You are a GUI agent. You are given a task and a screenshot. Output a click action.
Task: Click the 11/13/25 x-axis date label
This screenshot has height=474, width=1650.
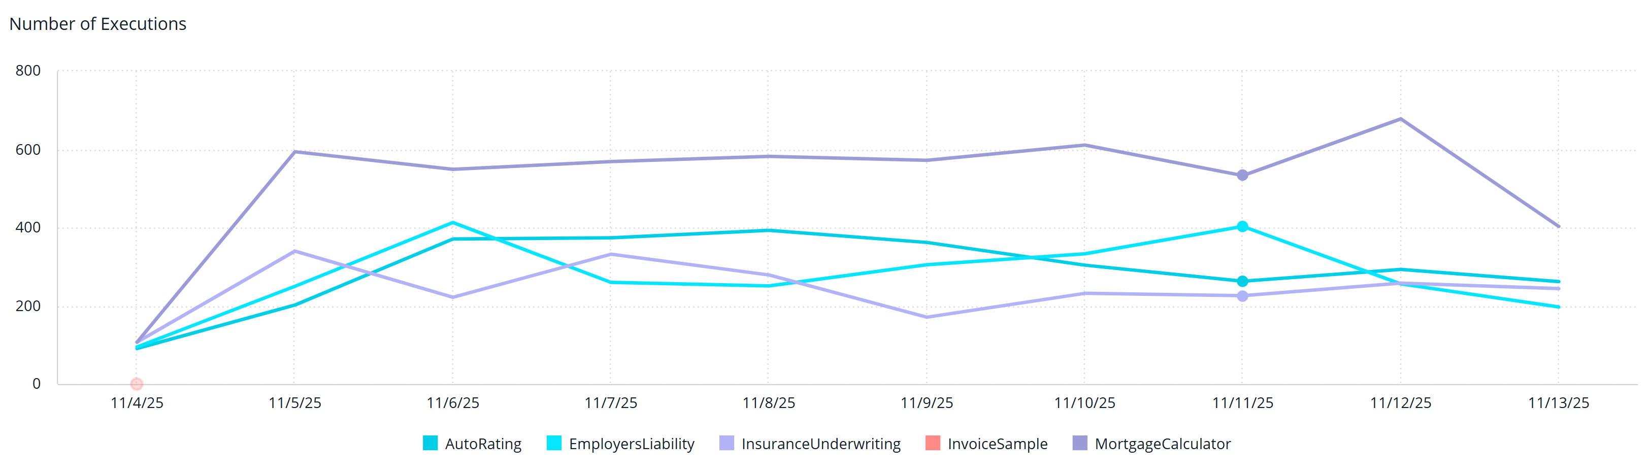1558,403
